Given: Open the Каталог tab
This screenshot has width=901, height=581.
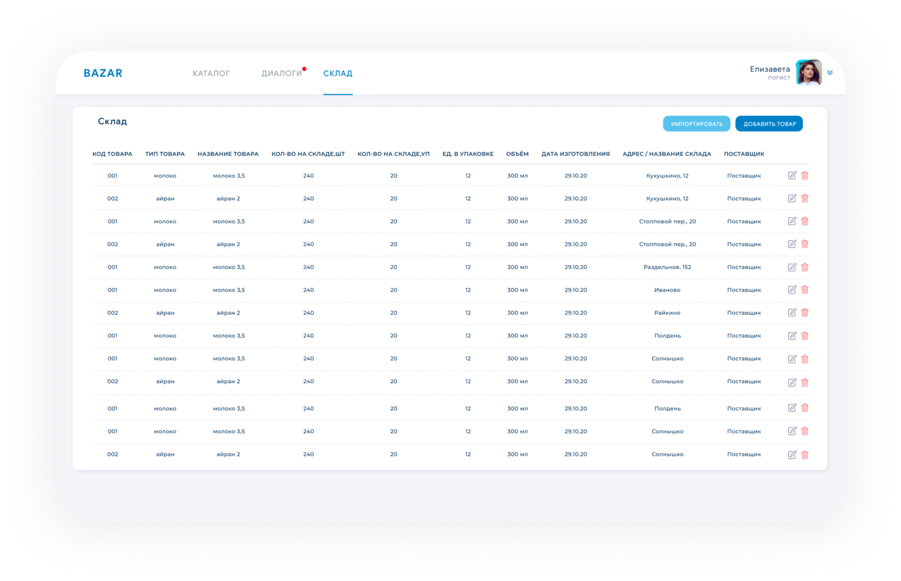Looking at the screenshot, I should click(211, 73).
